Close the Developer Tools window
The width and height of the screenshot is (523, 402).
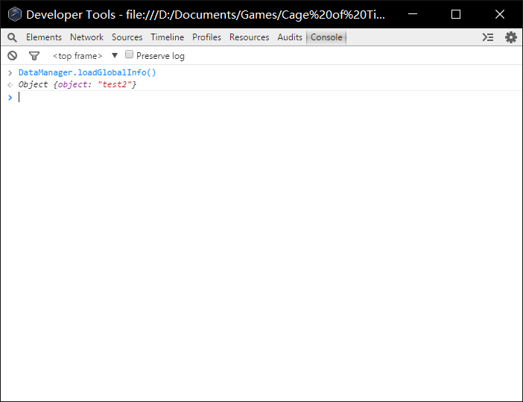pos(500,14)
